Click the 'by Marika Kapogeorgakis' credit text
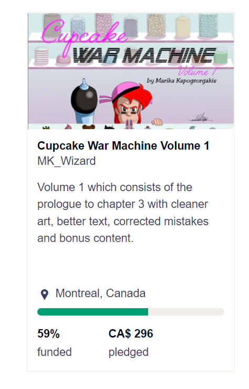Image resolution: width=249 pixels, height=389 pixels. pyautogui.click(x=181, y=81)
